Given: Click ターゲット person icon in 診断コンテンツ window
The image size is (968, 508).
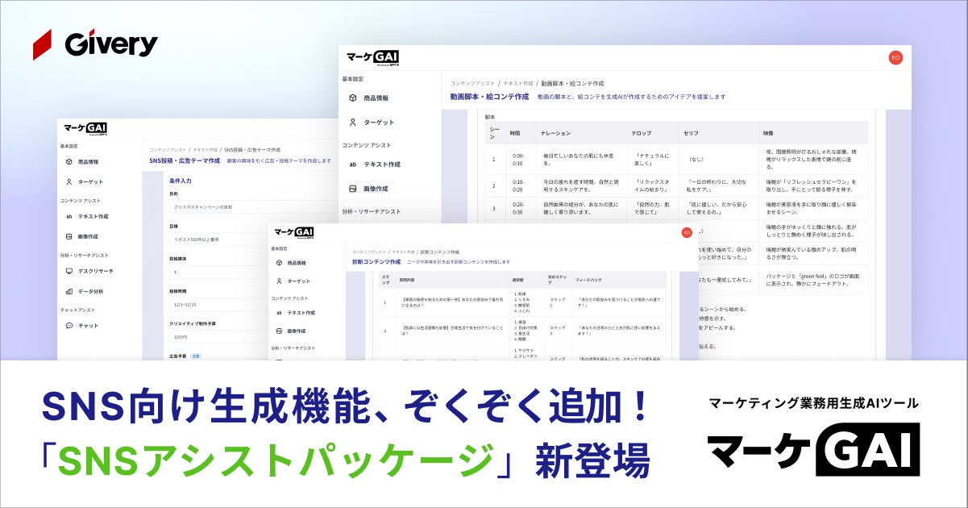Looking at the screenshot, I should coord(279,281).
